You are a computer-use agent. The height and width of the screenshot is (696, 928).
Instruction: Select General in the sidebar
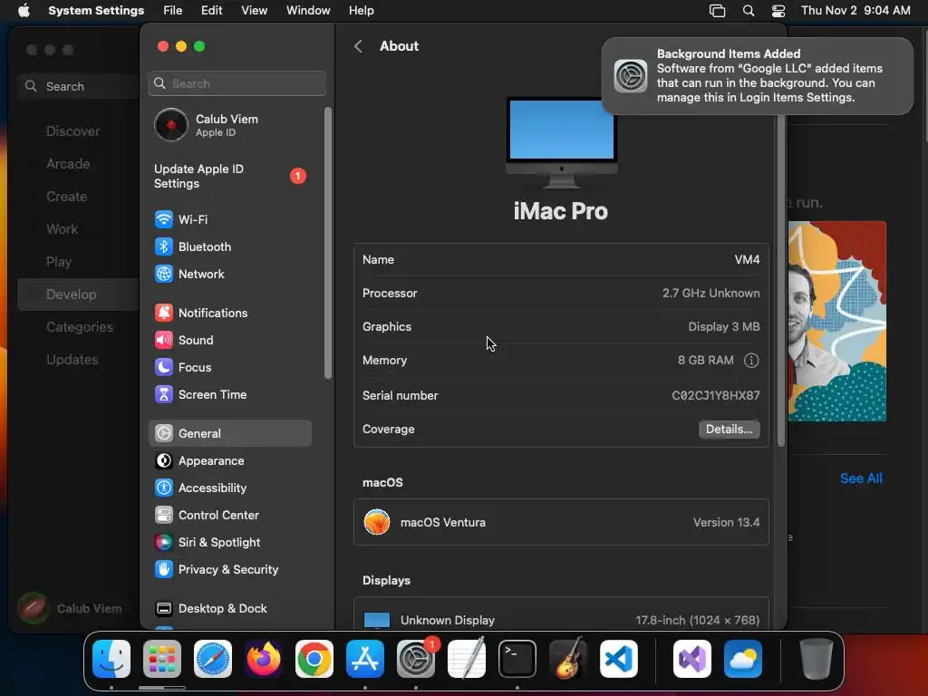click(229, 433)
